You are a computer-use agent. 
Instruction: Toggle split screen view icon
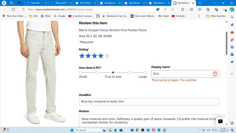[191, 9]
